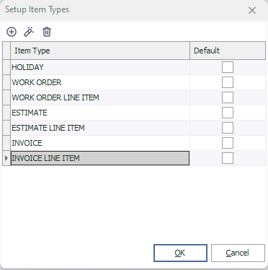Click the INVOICE LINE ITEM cell
The height and width of the screenshot is (270, 268).
[100, 158]
